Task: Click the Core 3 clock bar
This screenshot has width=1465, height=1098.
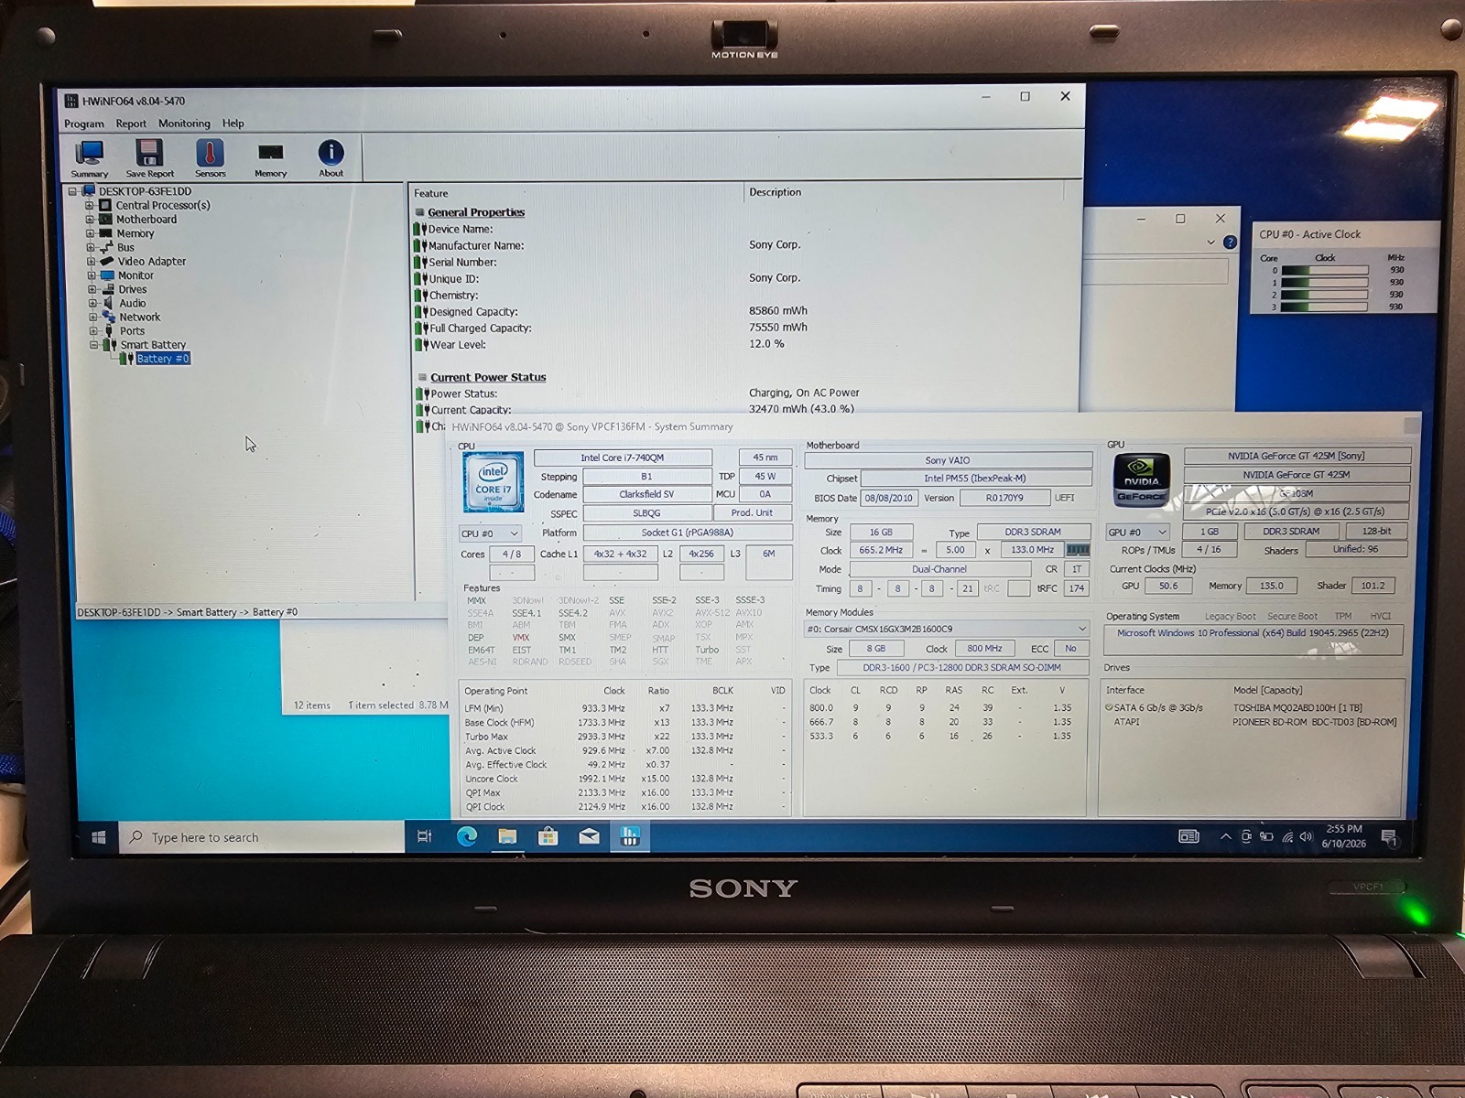Action: coord(1324,307)
